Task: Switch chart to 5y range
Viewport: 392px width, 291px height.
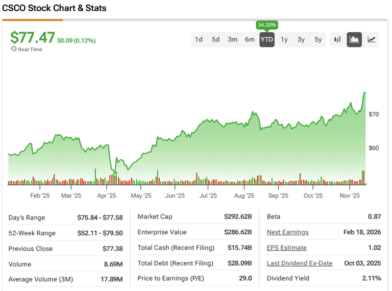Action: (318, 39)
